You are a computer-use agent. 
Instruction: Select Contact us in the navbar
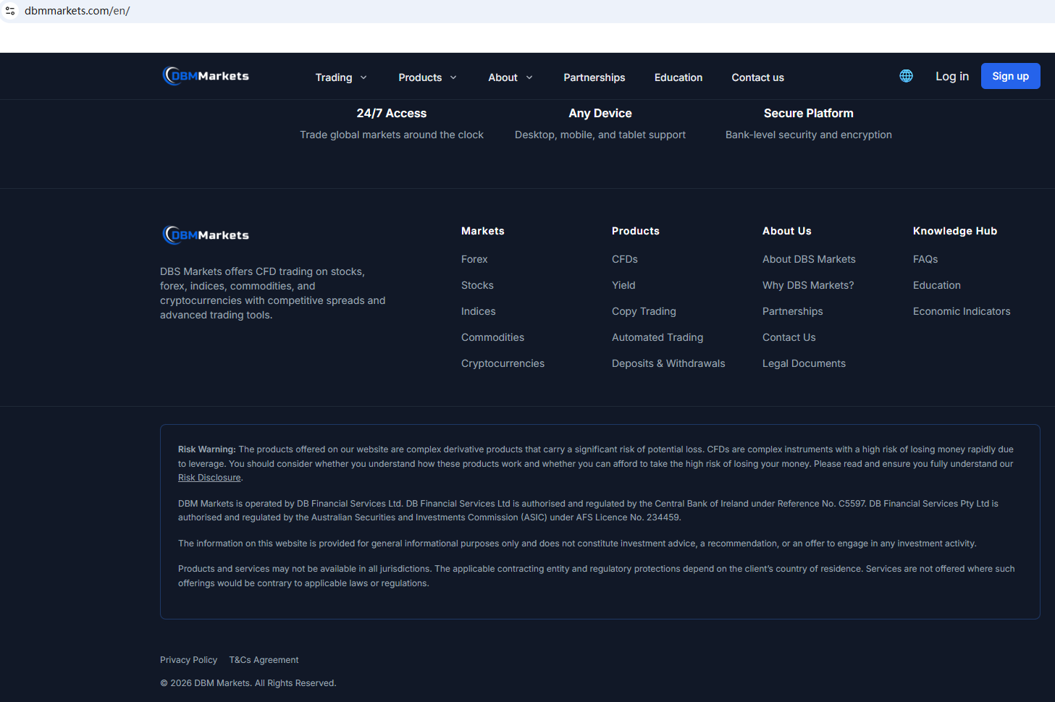[757, 77]
